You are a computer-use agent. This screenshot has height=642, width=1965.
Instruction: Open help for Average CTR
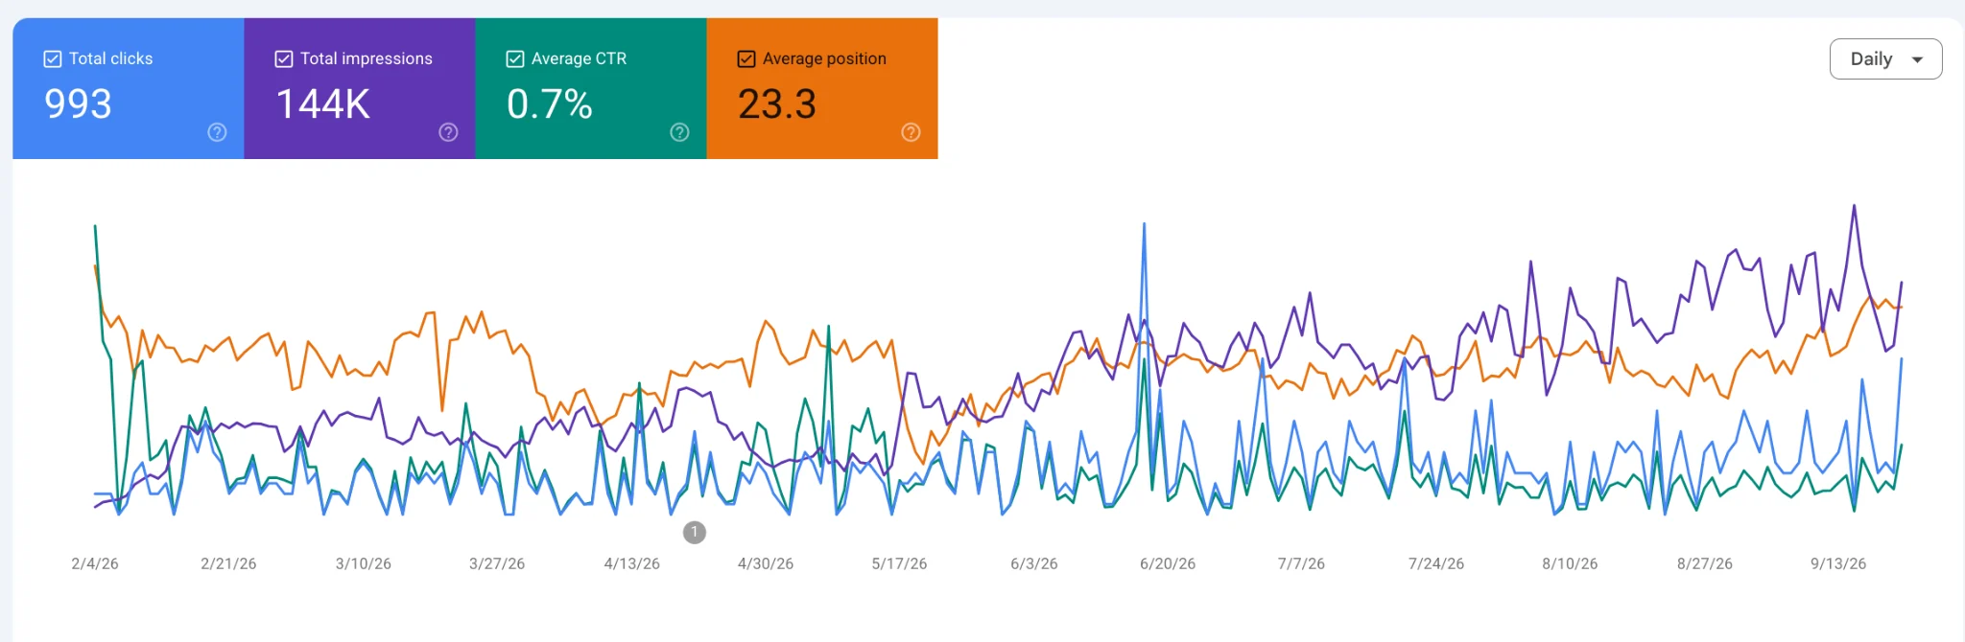(x=679, y=132)
